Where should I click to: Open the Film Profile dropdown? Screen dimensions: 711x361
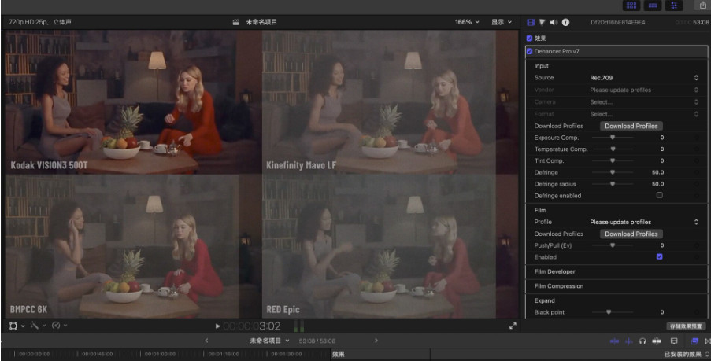click(644, 222)
